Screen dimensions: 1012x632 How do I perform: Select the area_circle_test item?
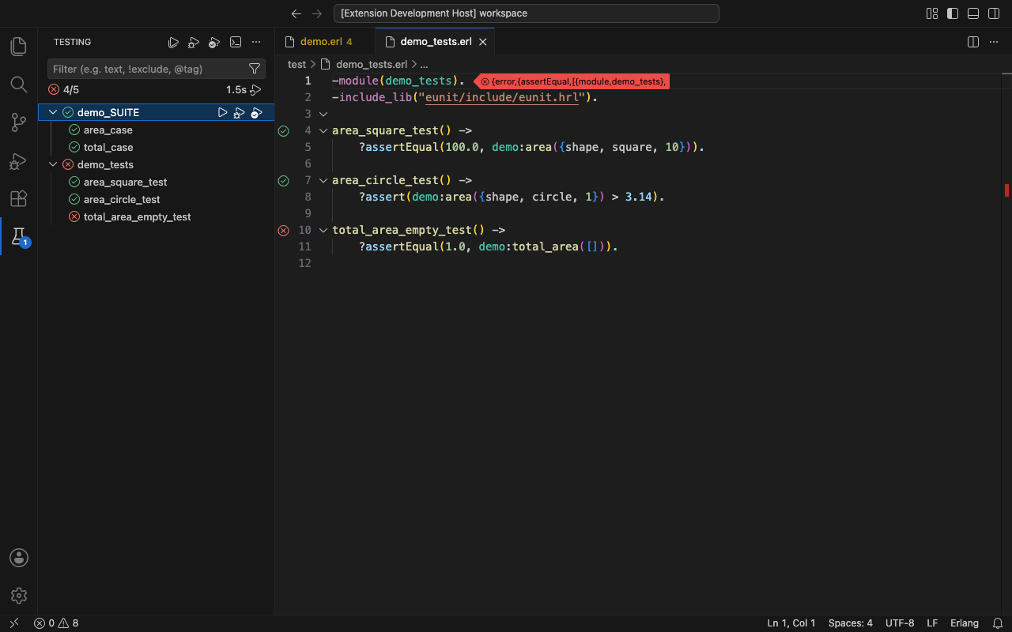coord(122,200)
